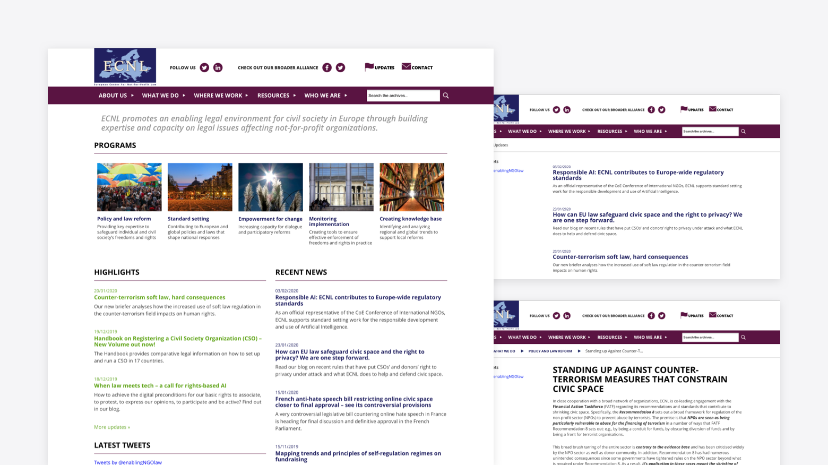Click Contact envelope icon in article window
Screen dimensions: 828x465
click(x=713, y=315)
